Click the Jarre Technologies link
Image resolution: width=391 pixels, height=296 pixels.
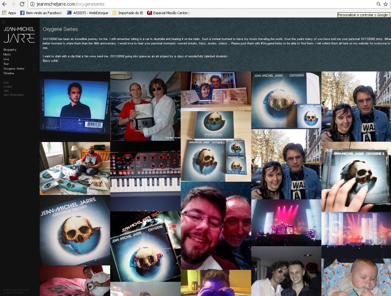[14, 95]
